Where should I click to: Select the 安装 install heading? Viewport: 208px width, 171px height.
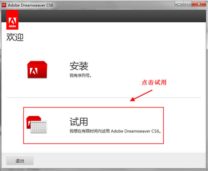(79, 66)
